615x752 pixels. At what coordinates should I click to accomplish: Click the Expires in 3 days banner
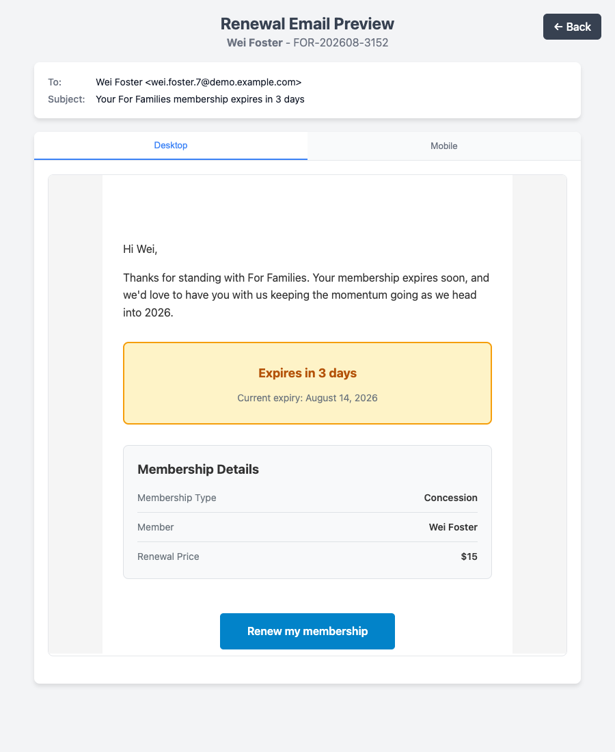[x=307, y=384]
